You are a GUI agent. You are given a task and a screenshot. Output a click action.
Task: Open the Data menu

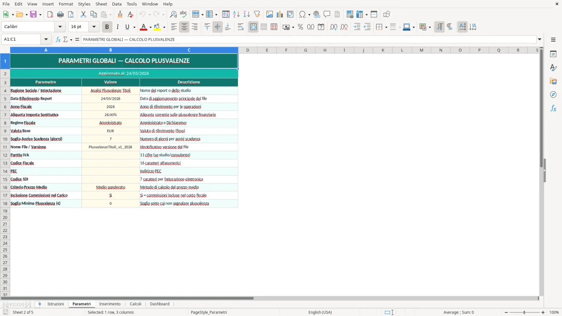117,4
